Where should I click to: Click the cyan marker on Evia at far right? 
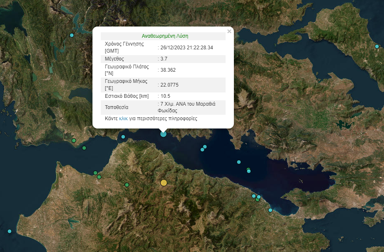pos(377,46)
